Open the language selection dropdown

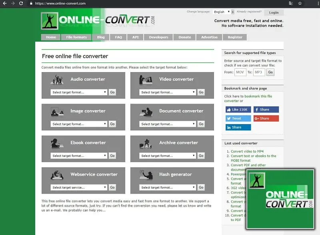click(x=221, y=12)
